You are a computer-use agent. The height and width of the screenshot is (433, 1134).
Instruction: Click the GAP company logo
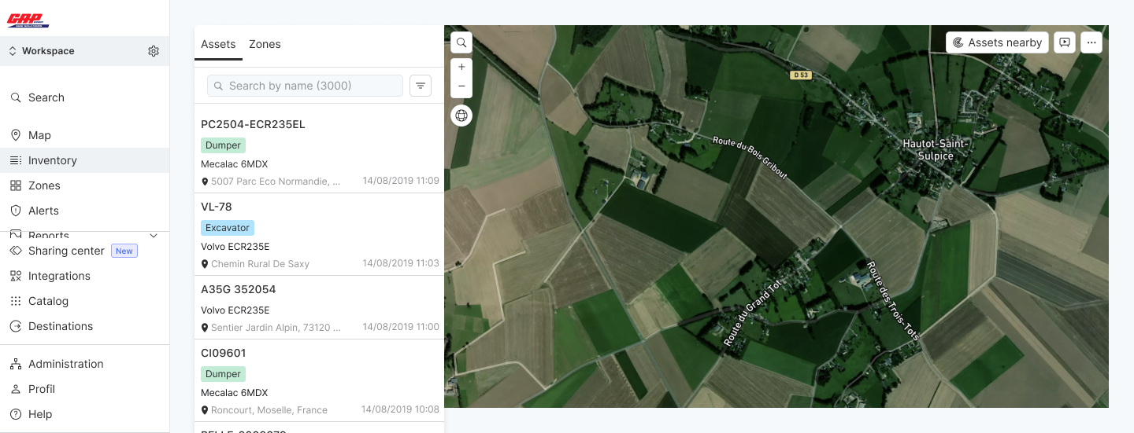pos(28,20)
